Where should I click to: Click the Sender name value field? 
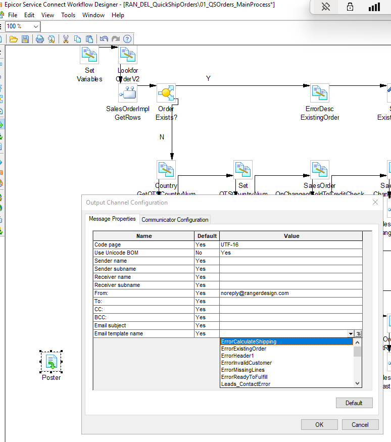coord(291,261)
